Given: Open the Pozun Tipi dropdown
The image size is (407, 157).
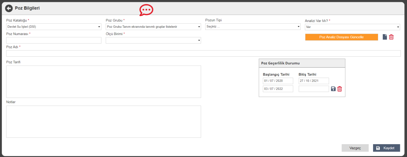Looking at the screenshot, I should click(x=253, y=27).
